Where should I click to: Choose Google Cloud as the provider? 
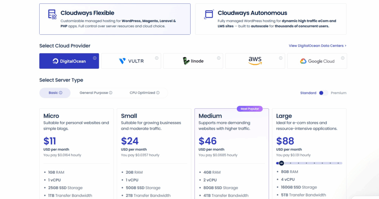point(317,61)
